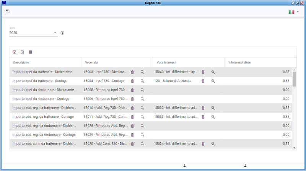Screen dimensions: 306x171
Task: Delete the 120 - Salario di Anzianita interest item
Action: click(203, 81)
